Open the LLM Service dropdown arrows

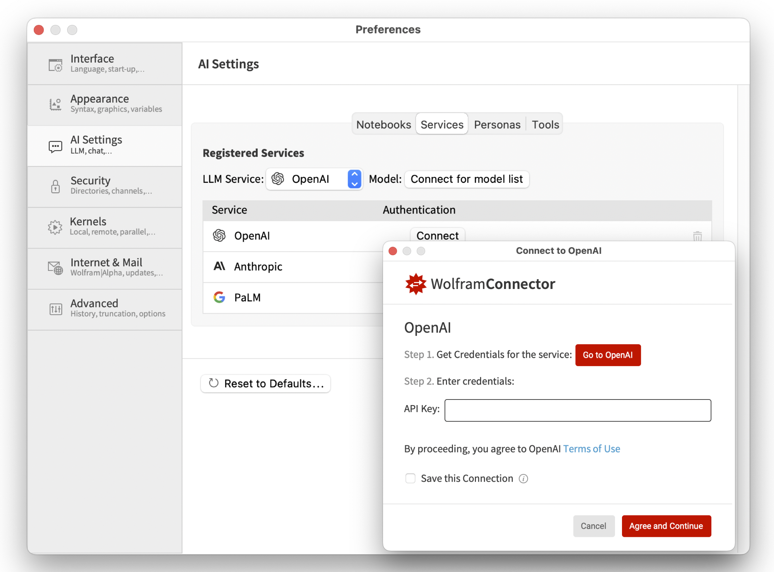coord(354,179)
